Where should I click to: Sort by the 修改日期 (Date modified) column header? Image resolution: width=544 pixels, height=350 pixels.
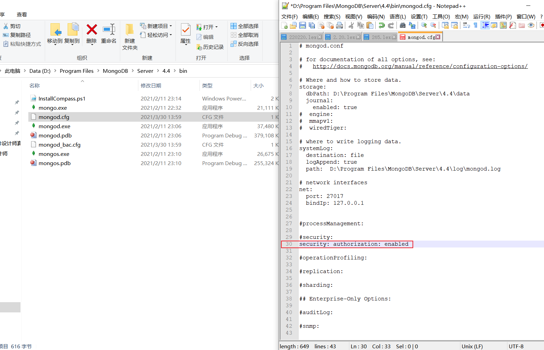coord(151,85)
